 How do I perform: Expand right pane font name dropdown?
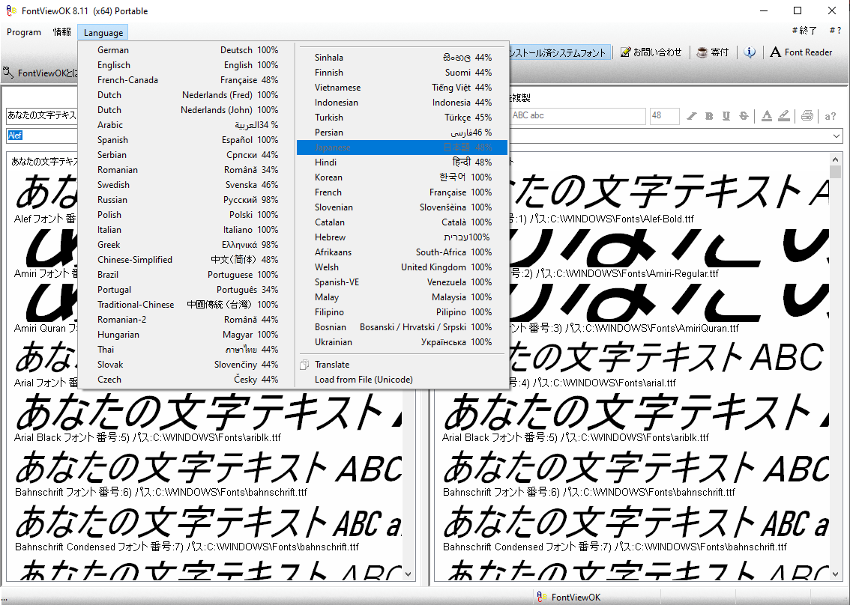click(837, 136)
